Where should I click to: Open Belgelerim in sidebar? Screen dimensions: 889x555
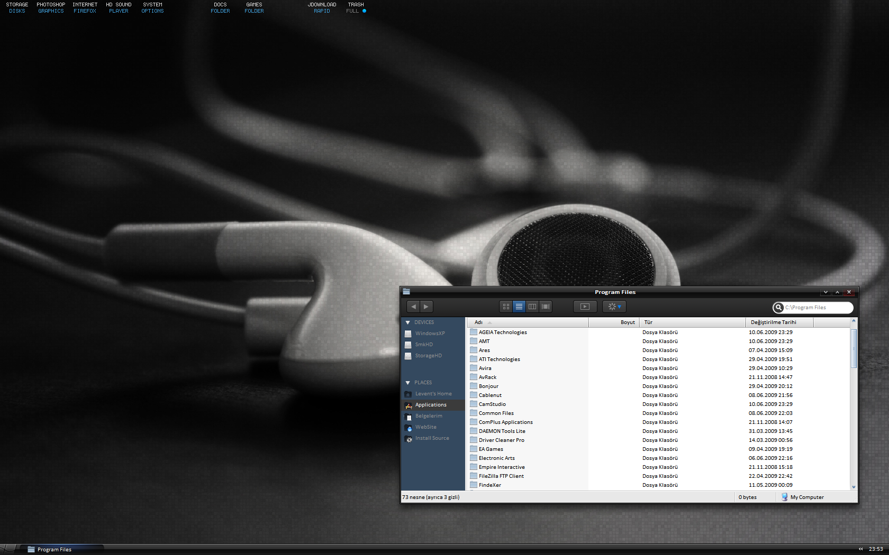point(428,416)
